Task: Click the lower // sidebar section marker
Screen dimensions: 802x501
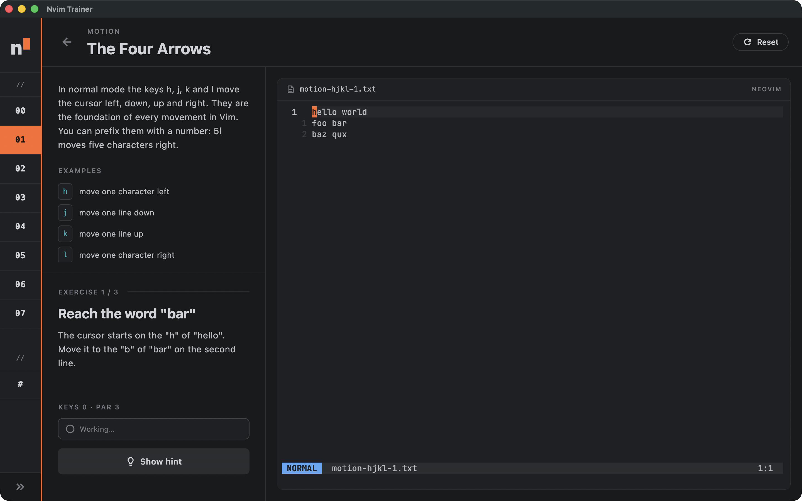Action: pyautogui.click(x=20, y=358)
